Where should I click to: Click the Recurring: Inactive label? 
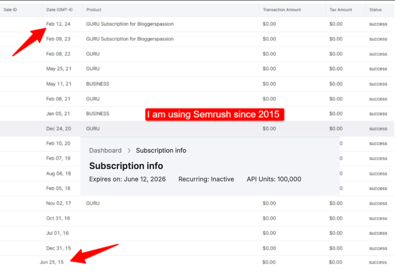(x=206, y=179)
